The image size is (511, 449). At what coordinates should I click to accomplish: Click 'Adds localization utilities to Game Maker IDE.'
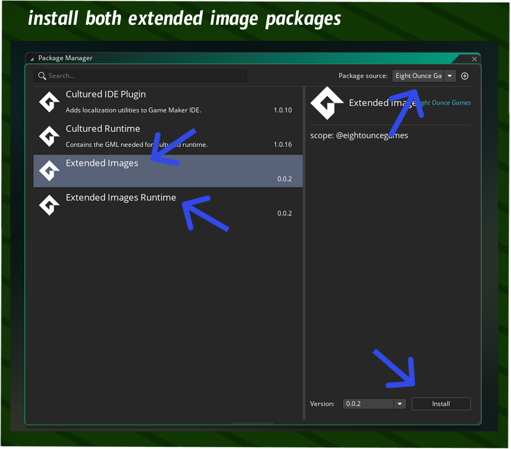tap(133, 110)
